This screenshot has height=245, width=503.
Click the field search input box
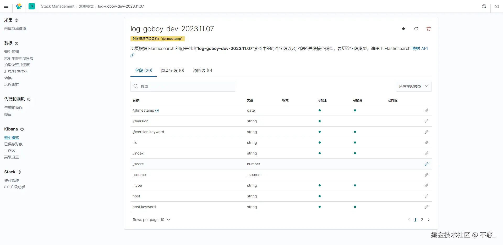(183, 86)
